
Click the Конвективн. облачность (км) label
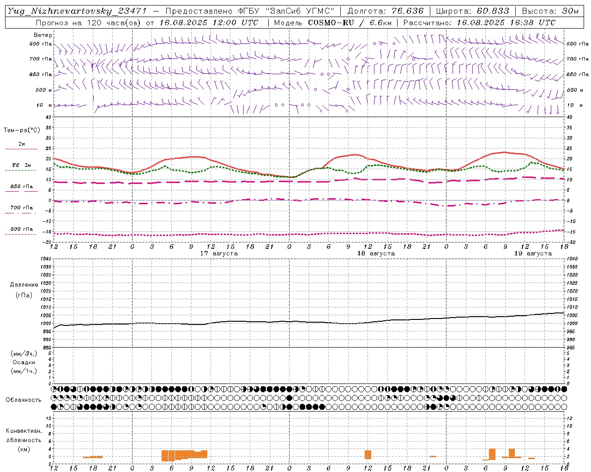pyautogui.click(x=24, y=440)
